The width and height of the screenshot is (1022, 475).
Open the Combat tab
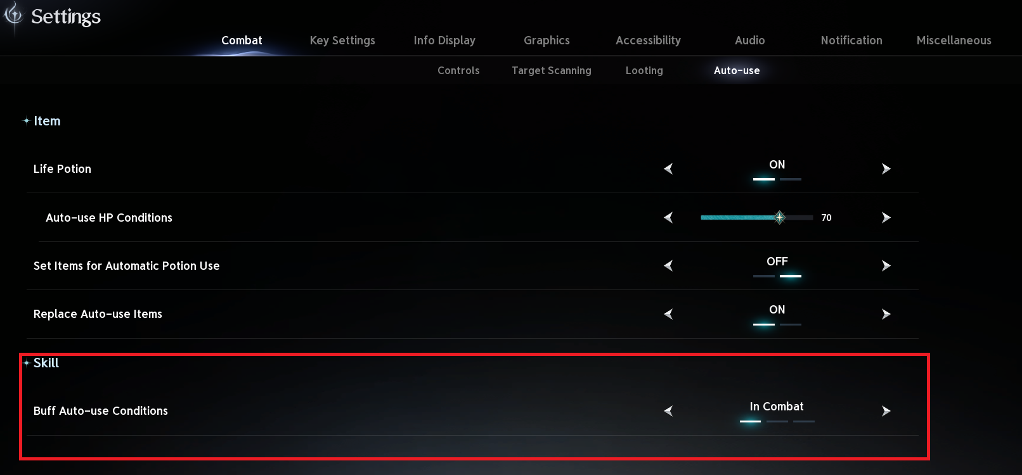(242, 41)
